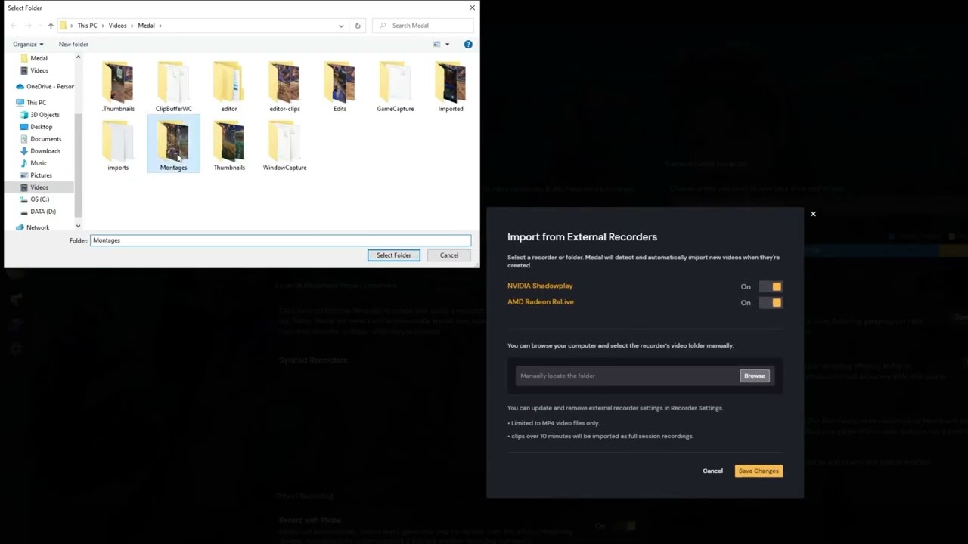Screen dimensions: 968x544
Task: Go up one folder level
Action: point(51,26)
